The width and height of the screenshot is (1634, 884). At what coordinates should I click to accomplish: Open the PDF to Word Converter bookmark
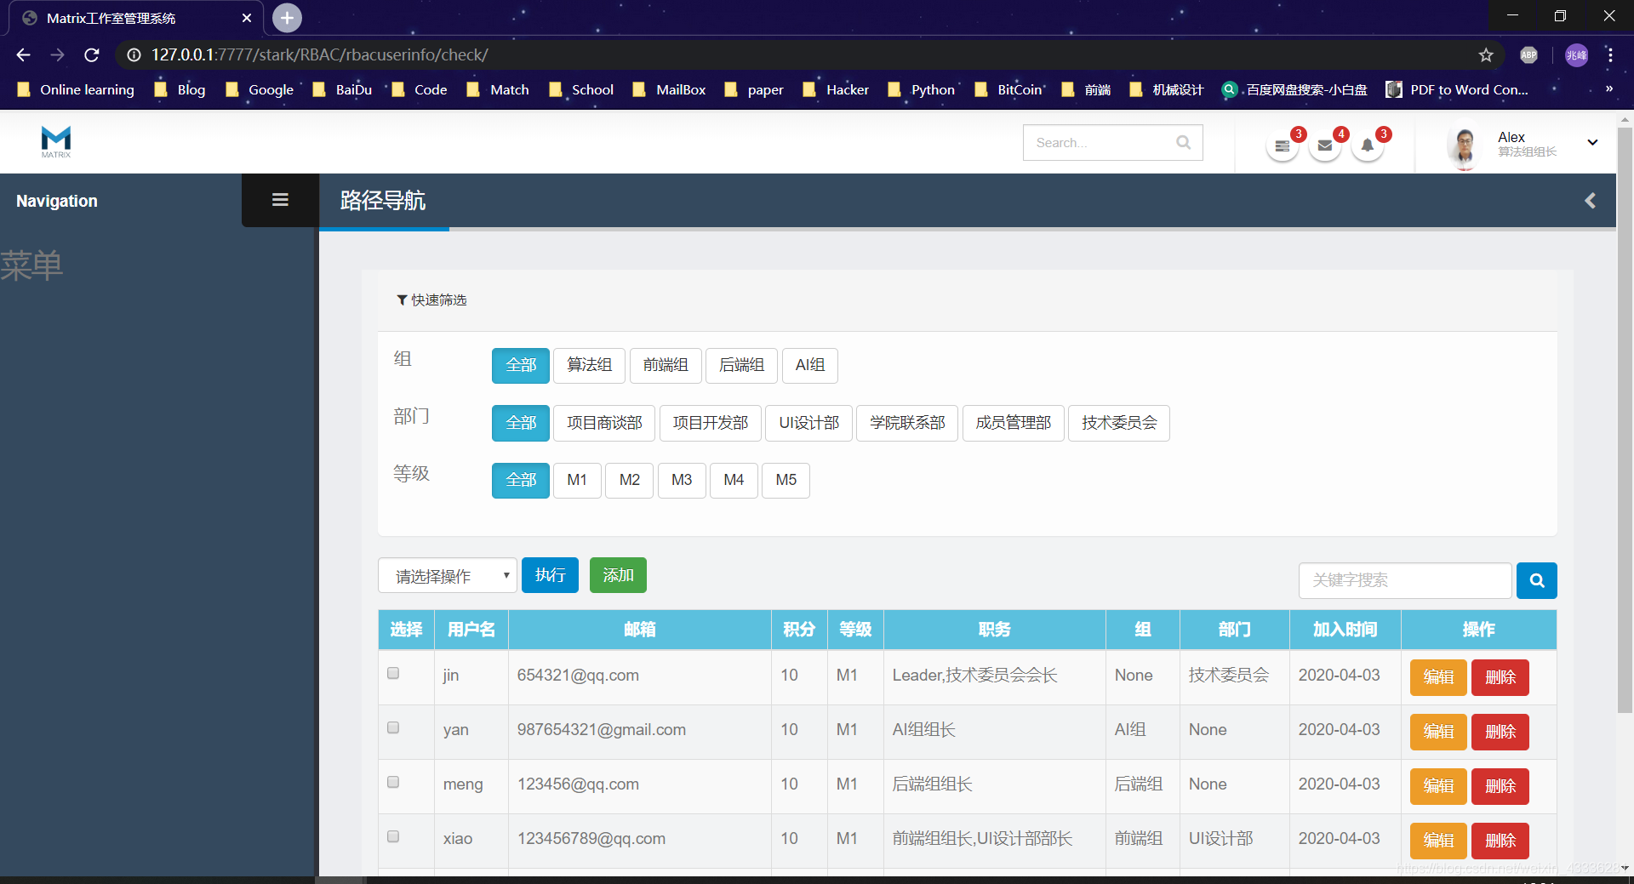[x=1457, y=89]
